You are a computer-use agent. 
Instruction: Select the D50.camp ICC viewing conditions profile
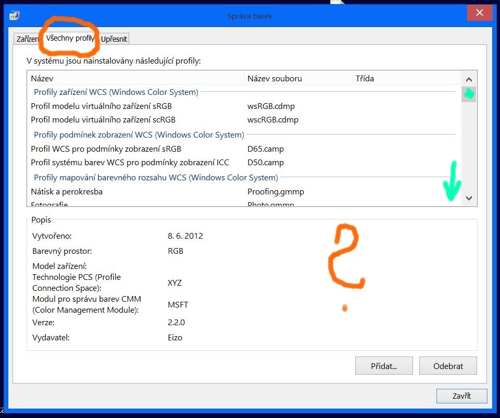click(x=130, y=163)
